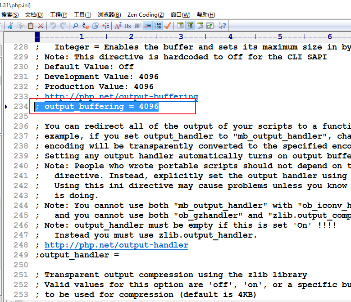The image size is (351, 302).
Task: Run spell check with orange checkmark icon
Action: click(x=168, y=26)
